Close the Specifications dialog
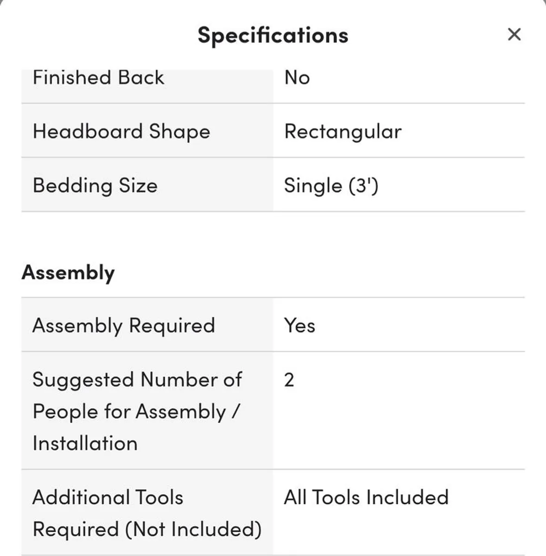 click(x=514, y=34)
